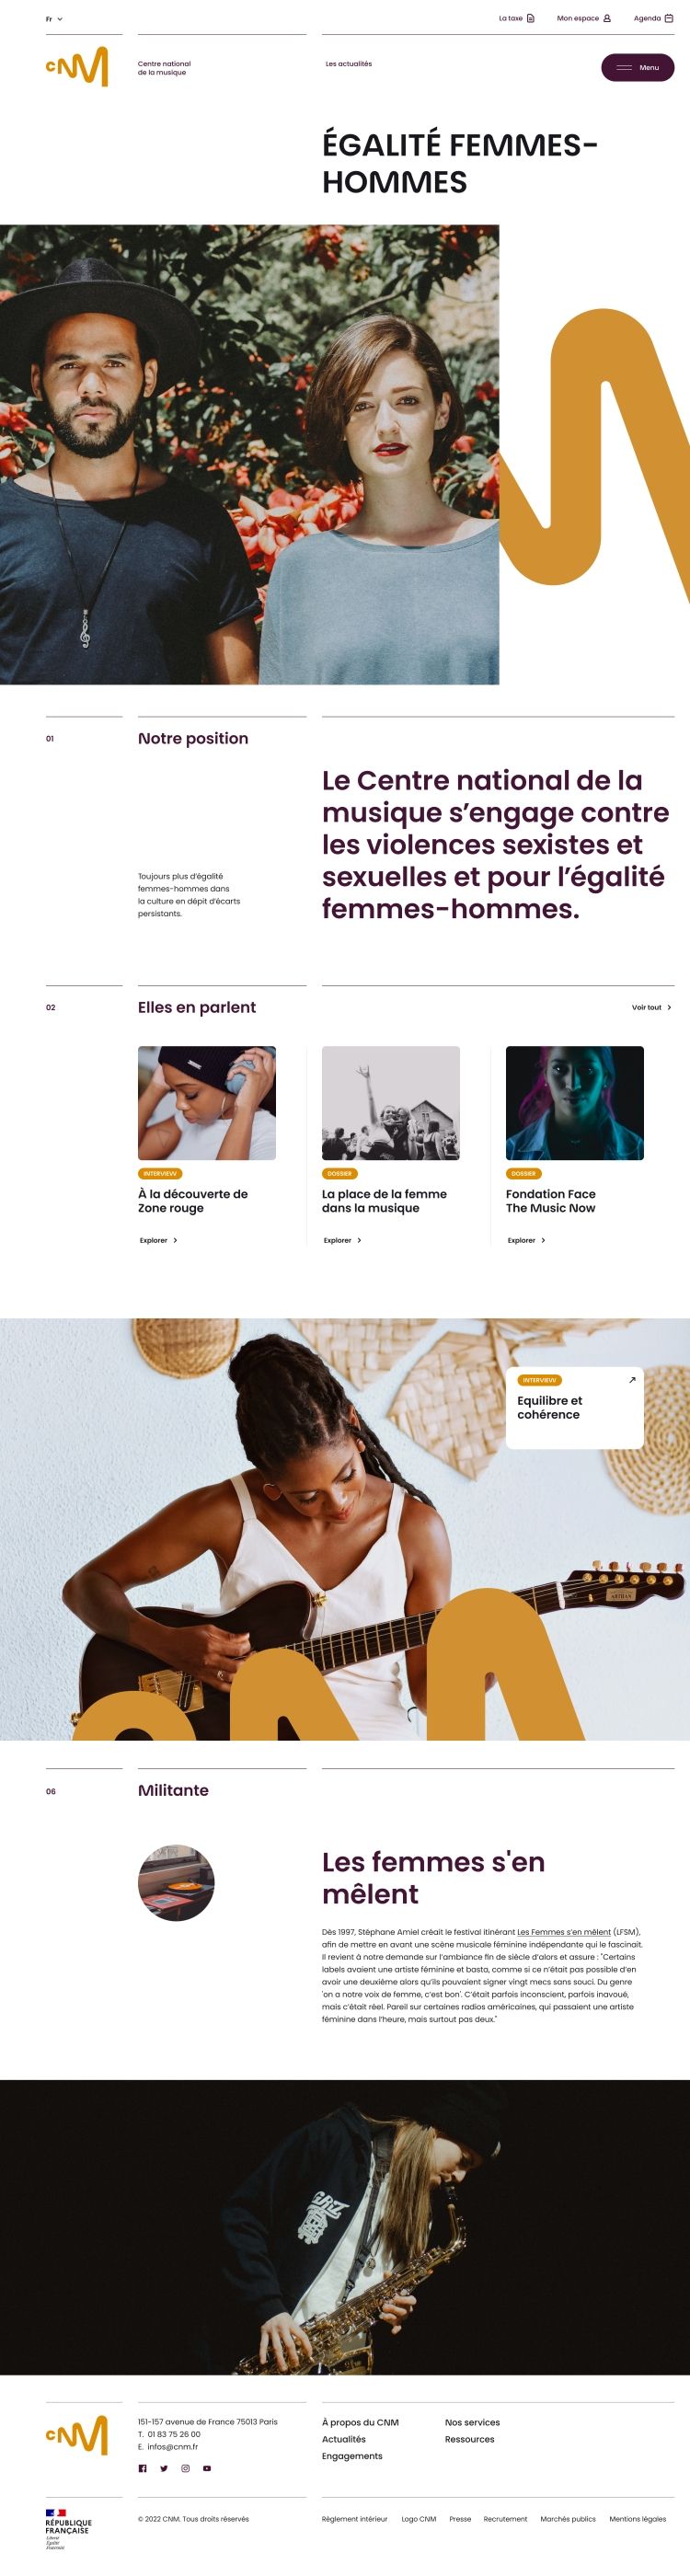Screen dimensions: 690x2576
Task: Click the Agenda calendar icon
Action: [669, 18]
